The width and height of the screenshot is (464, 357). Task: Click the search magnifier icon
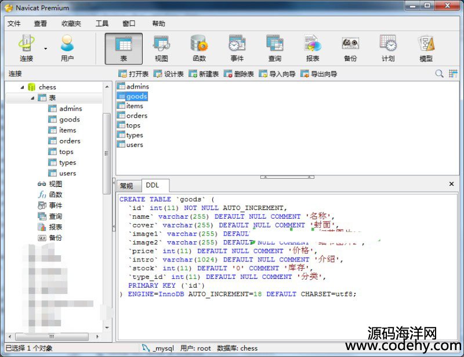439,73
